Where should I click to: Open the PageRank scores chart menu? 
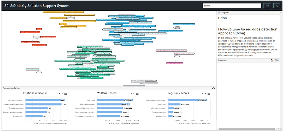pyautogui.click(x=209, y=93)
